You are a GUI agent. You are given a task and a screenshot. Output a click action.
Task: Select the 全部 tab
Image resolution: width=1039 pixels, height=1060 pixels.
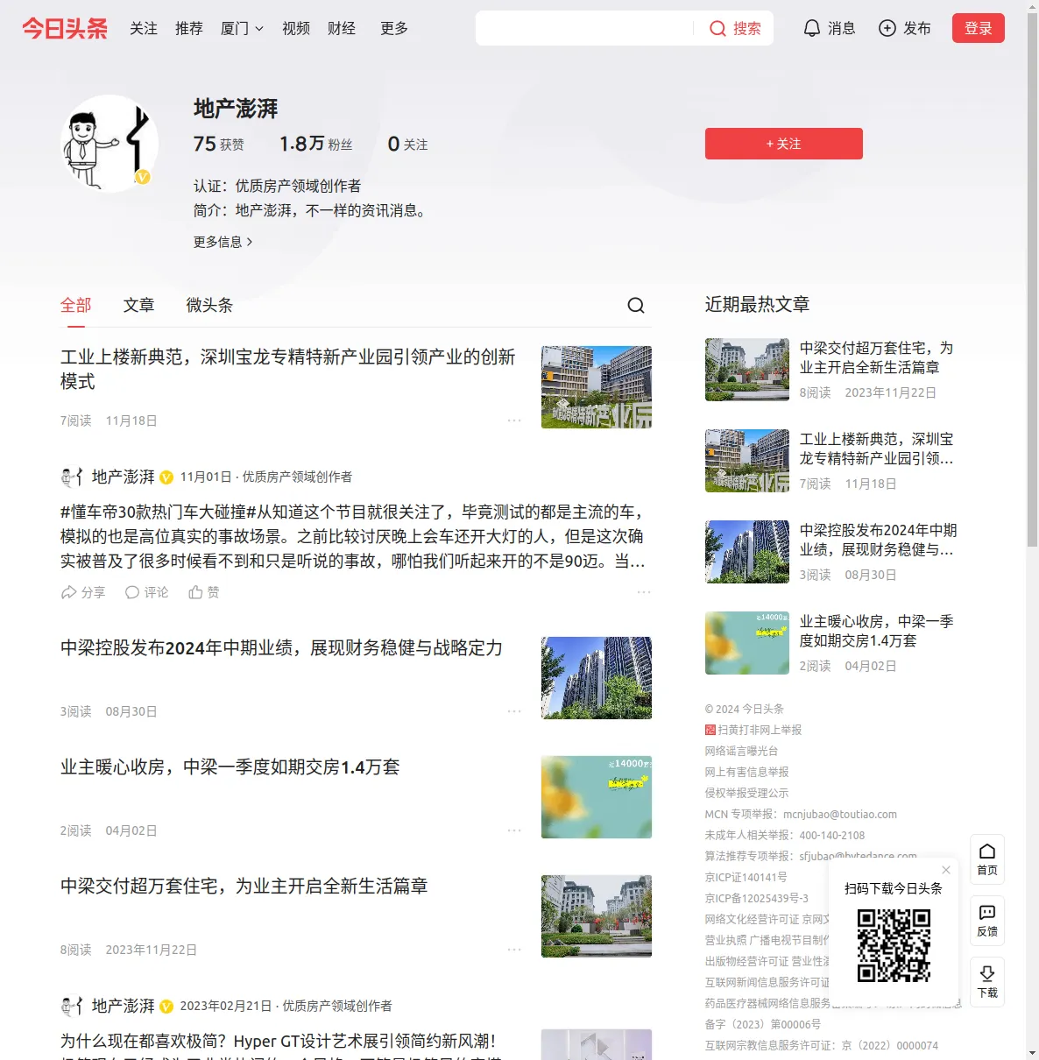(76, 305)
